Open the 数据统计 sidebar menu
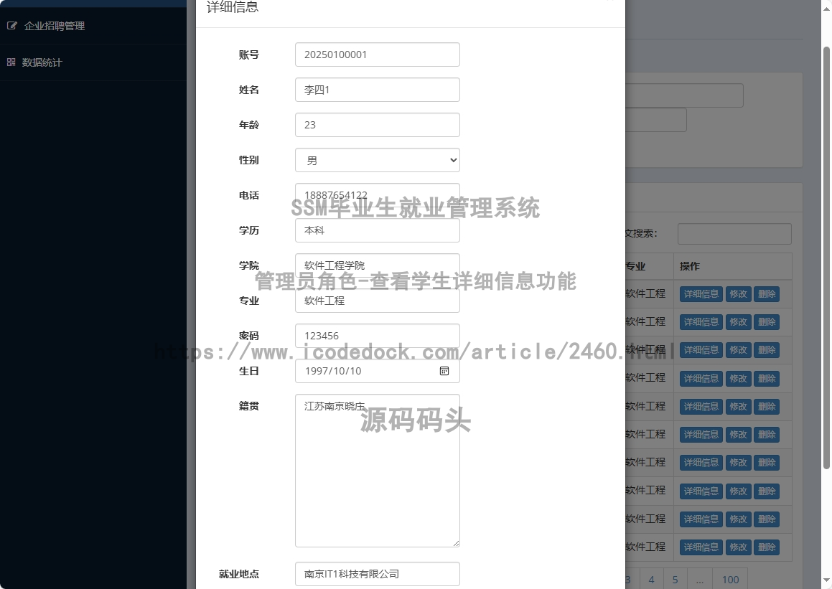 pos(93,62)
